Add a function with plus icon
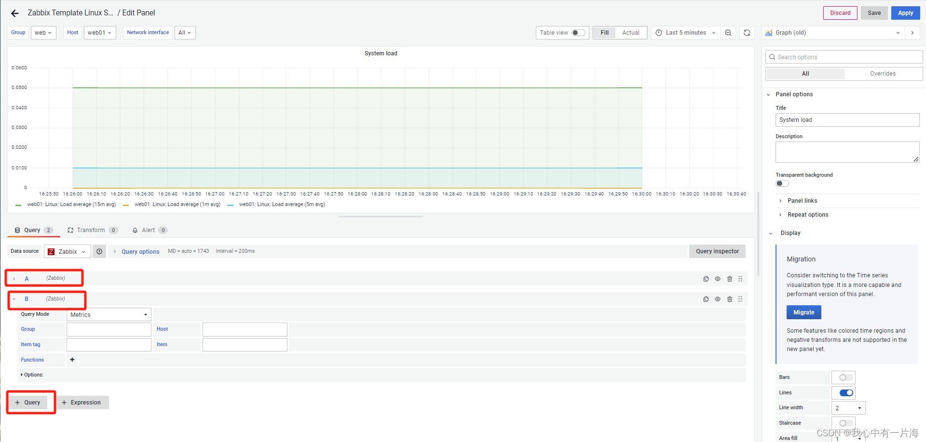 (72, 360)
